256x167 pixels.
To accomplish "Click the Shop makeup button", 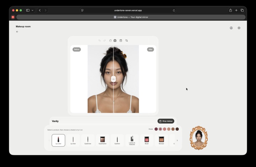I will coord(166,121).
